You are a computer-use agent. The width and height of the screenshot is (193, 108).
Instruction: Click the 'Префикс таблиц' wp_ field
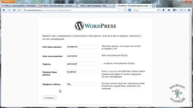click(82, 84)
